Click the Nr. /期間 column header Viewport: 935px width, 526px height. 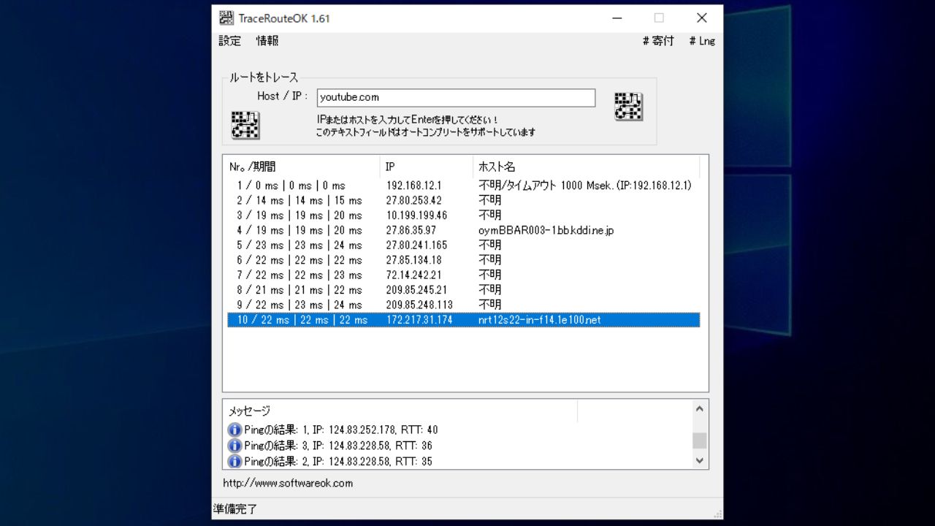302,167
